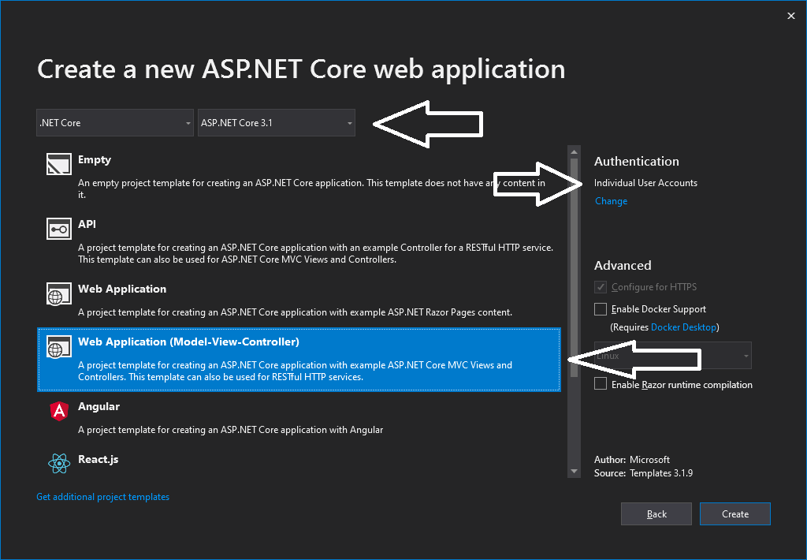Click the template list scroll down arrow

pos(574,472)
